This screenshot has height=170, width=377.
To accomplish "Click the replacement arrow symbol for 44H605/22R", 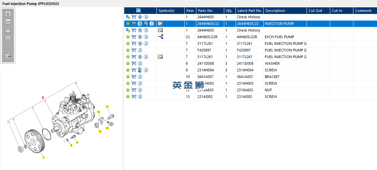I will coord(160,37).
